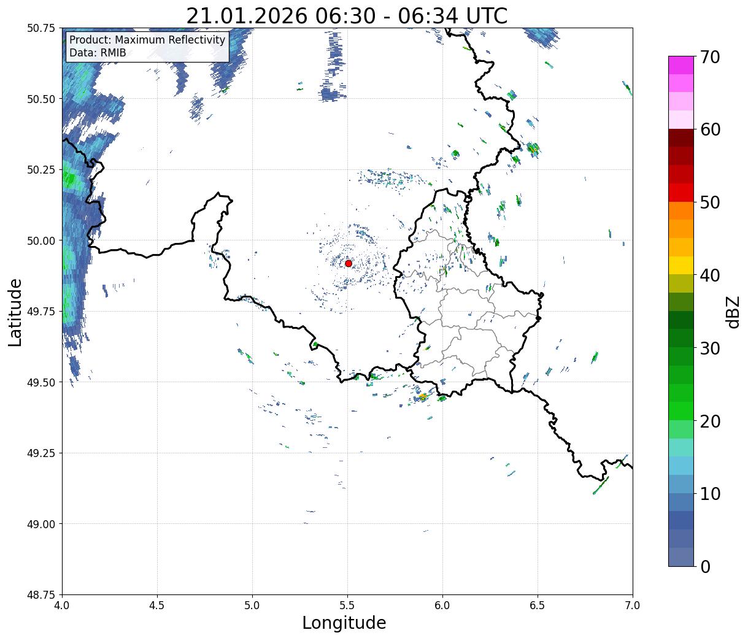Click the longitude tick label 7.0
The width and height of the screenshot is (748, 638).
pos(633,605)
